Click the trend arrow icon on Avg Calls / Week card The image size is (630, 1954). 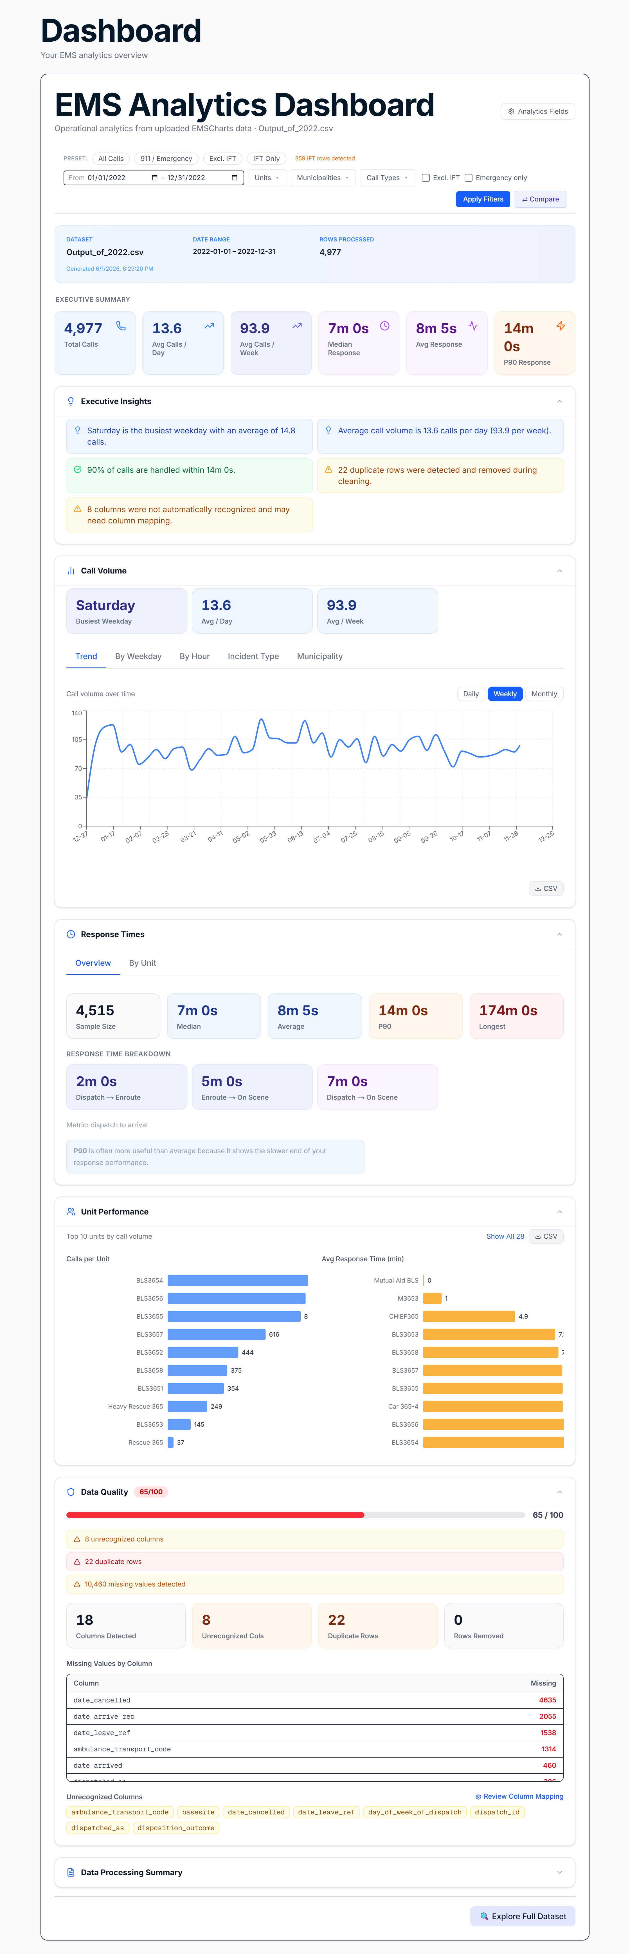297,326
